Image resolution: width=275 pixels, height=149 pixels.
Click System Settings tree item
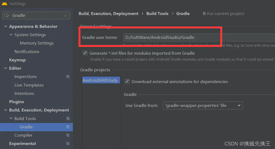point(30,35)
